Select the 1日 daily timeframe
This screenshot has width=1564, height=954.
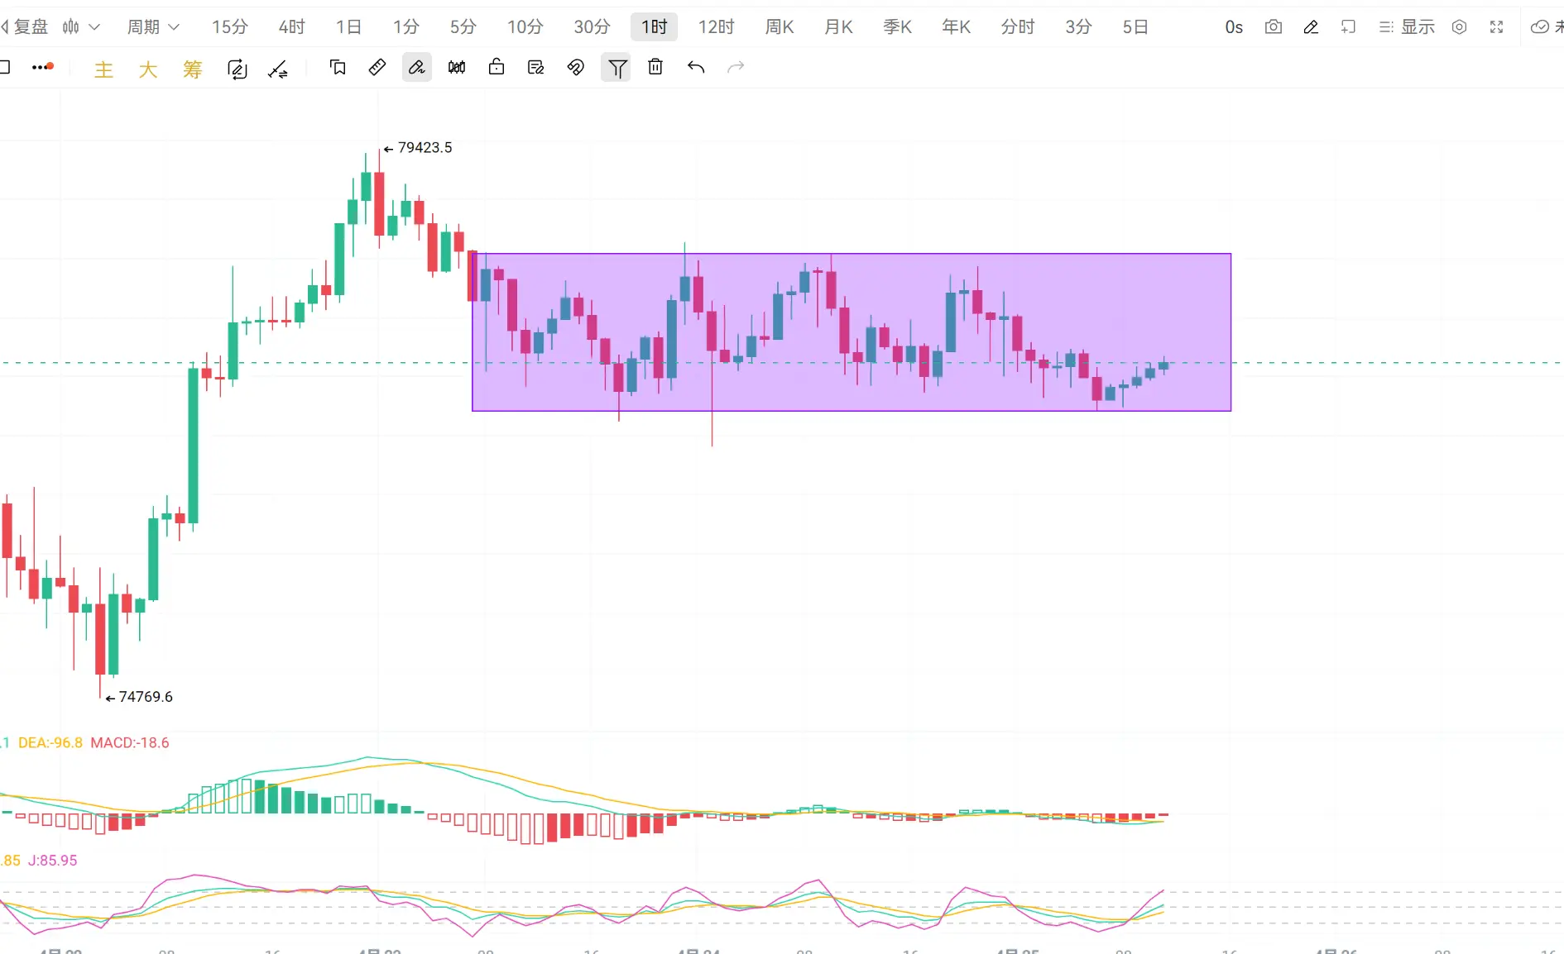[348, 27]
